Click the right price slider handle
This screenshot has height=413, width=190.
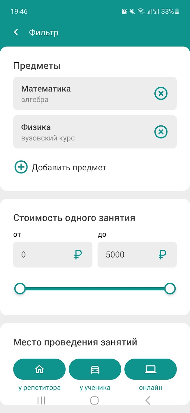click(x=170, y=289)
